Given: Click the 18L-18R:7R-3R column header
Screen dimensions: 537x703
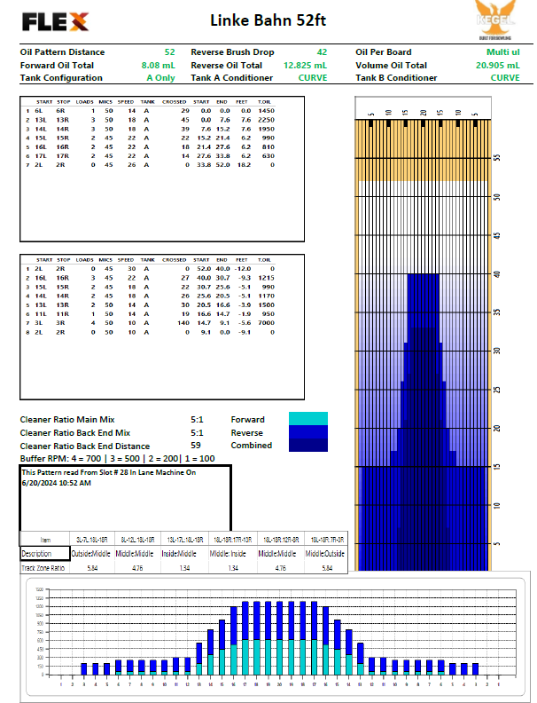Looking at the screenshot, I should (x=327, y=540).
